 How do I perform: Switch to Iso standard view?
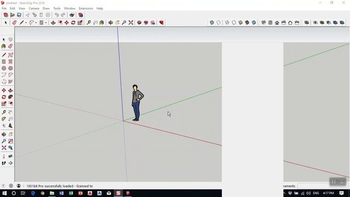264,22
